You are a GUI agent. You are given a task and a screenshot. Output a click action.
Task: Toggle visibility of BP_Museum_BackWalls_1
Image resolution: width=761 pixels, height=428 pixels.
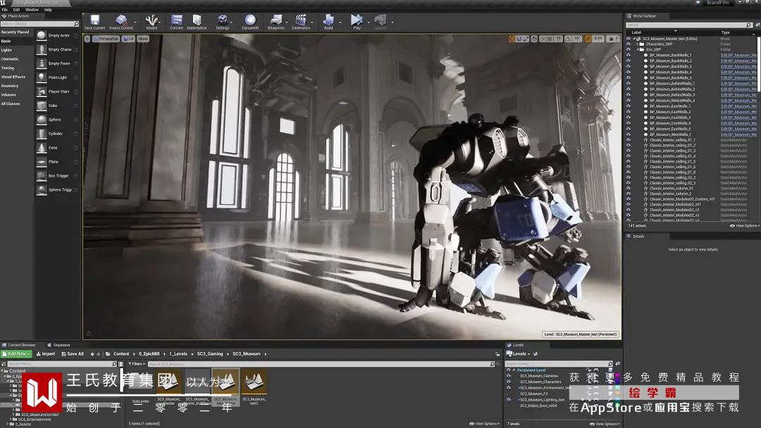coord(629,55)
